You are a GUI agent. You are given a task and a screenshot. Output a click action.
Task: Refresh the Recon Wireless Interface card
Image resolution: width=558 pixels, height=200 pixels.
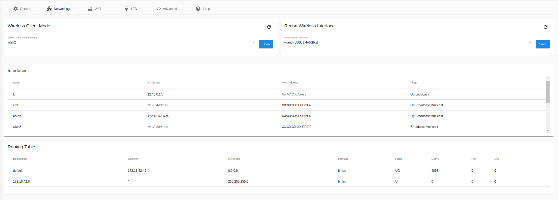point(545,27)
